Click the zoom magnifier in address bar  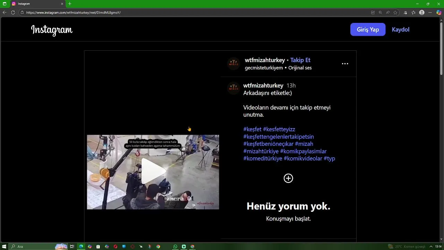(380, 12)
